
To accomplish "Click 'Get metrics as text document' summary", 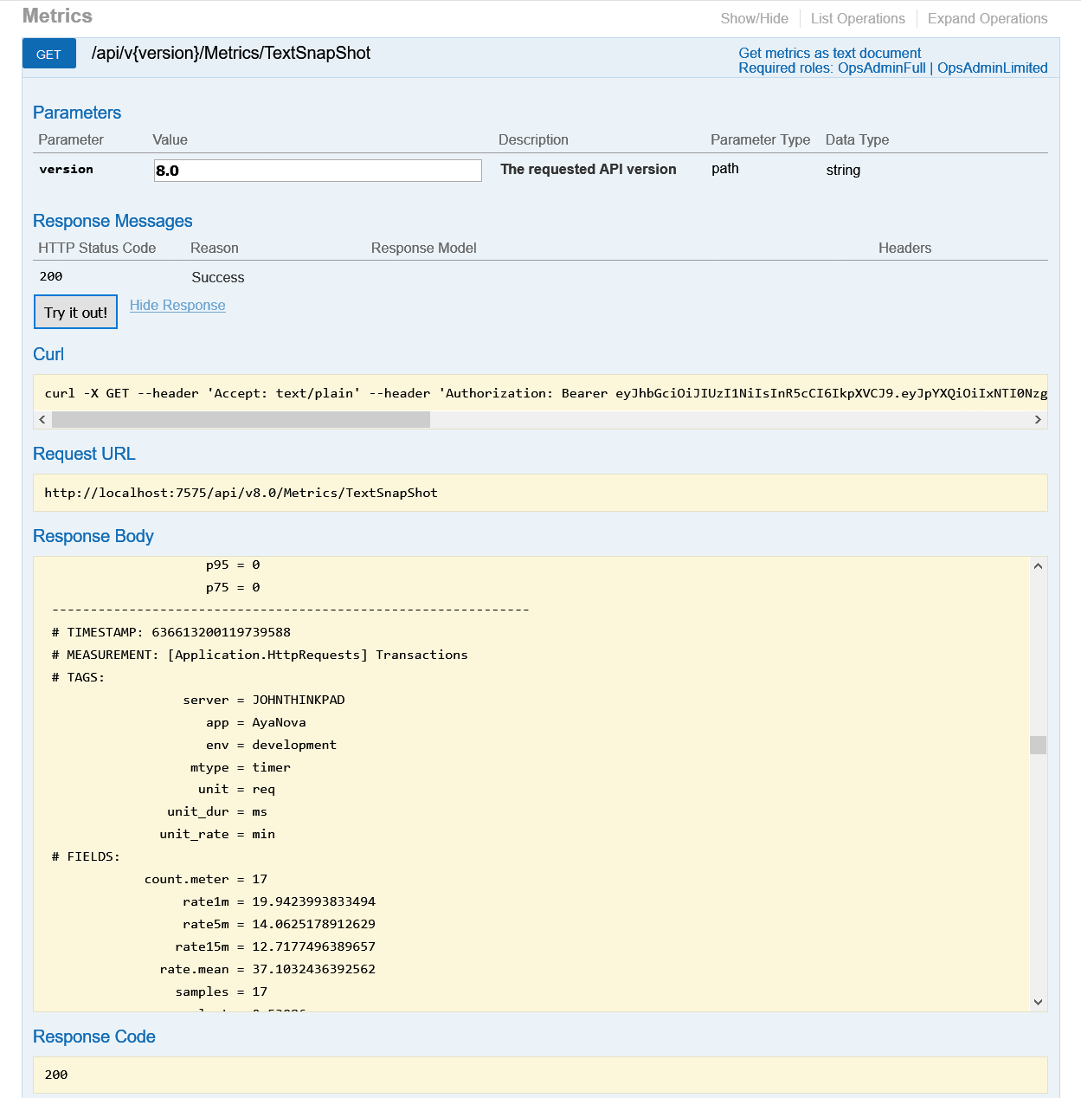I will coord(829,53).
